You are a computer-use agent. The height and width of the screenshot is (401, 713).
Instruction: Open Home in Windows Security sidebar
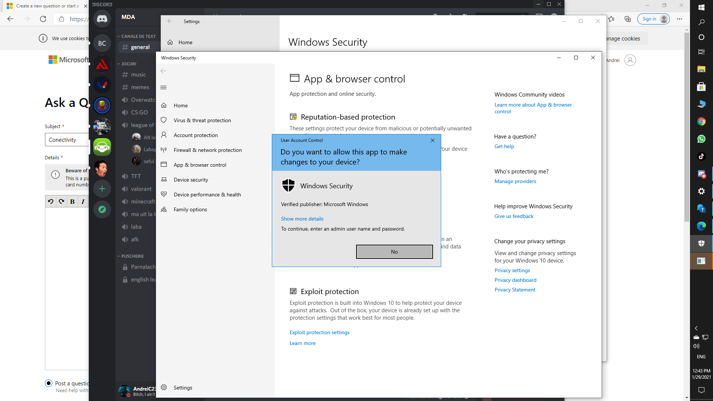[180, 105]
